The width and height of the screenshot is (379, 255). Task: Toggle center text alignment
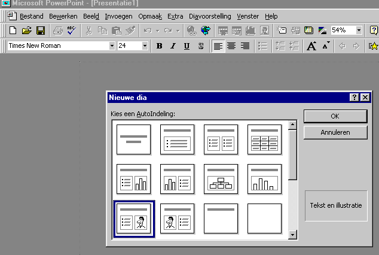(x=231, y=45)
